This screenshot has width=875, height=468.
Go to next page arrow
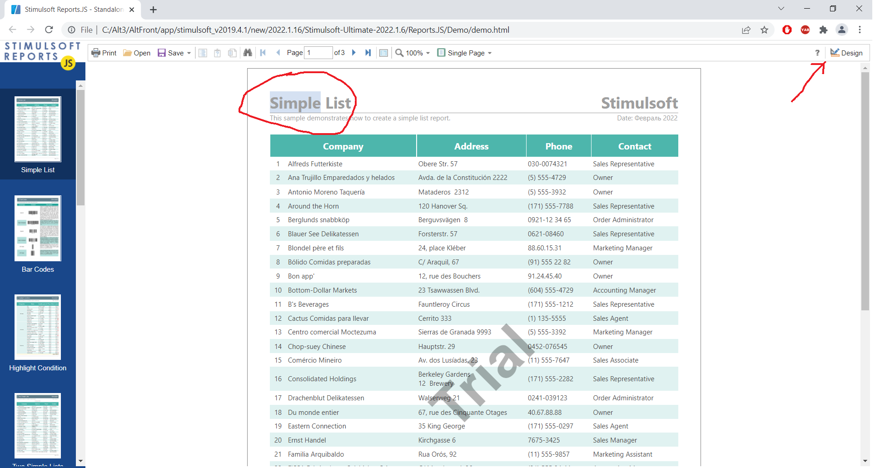pyautogui.click(x=354, y=53)
